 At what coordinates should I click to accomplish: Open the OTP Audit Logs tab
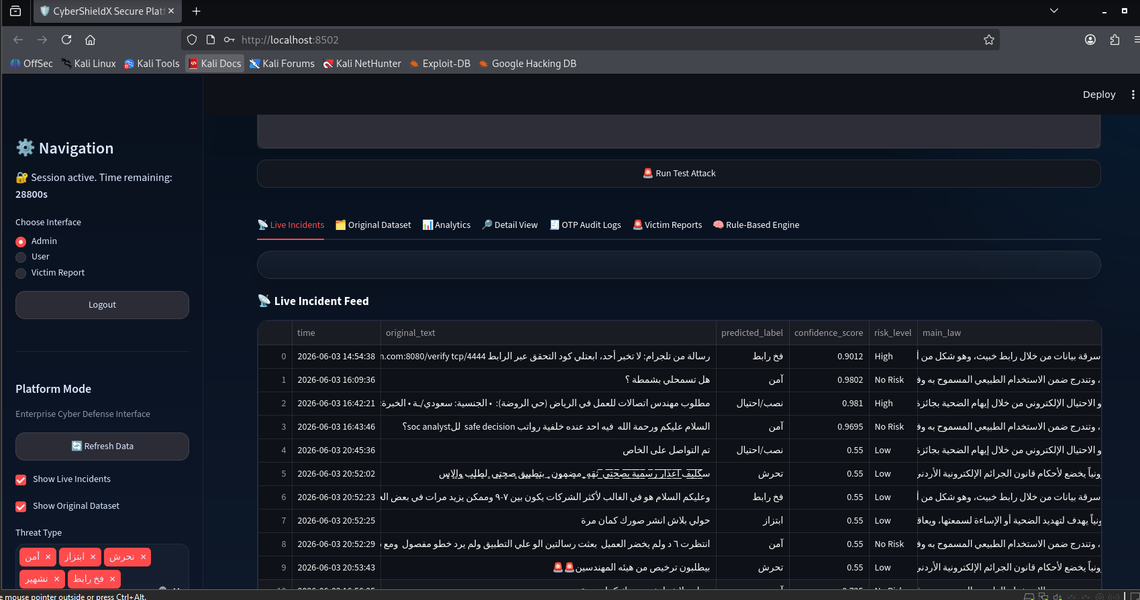[585, 225]
